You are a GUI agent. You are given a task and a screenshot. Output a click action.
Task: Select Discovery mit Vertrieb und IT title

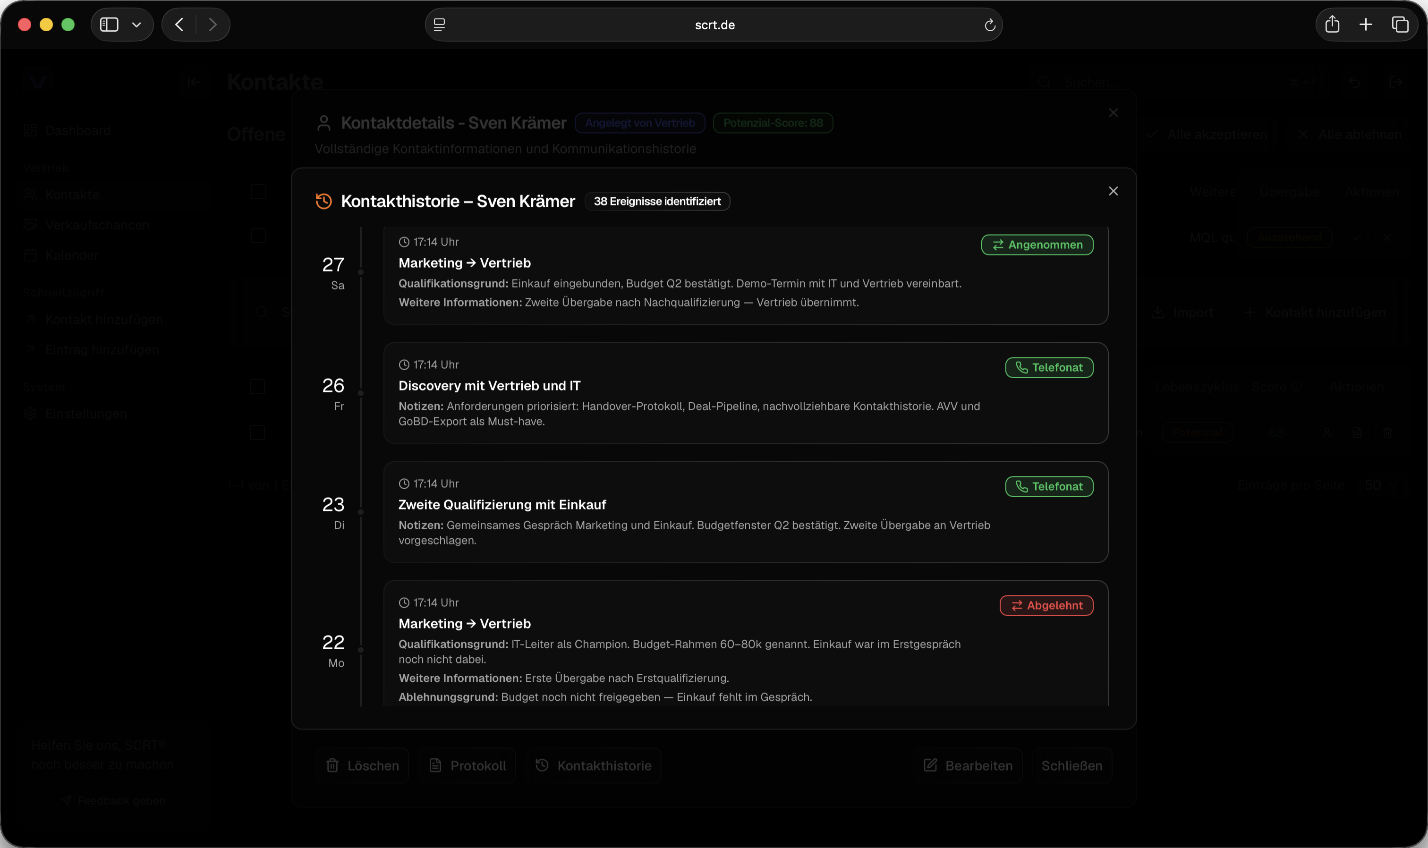tap(489, 386)
